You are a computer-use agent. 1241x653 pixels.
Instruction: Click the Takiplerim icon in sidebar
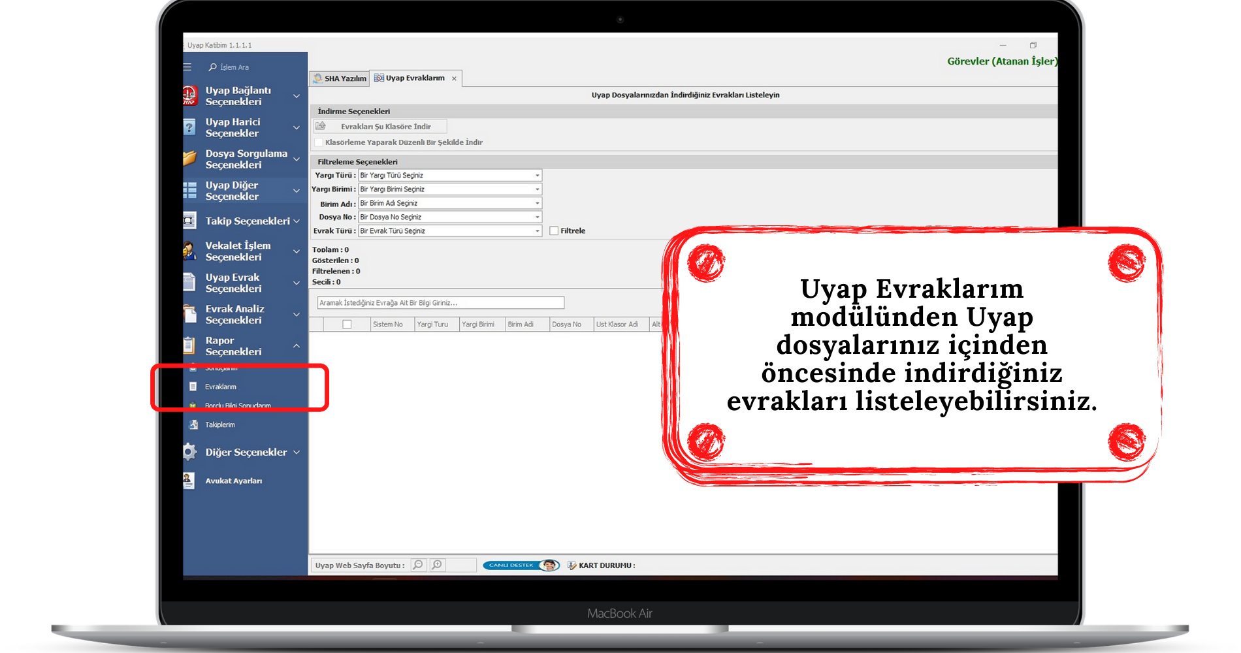193,424
